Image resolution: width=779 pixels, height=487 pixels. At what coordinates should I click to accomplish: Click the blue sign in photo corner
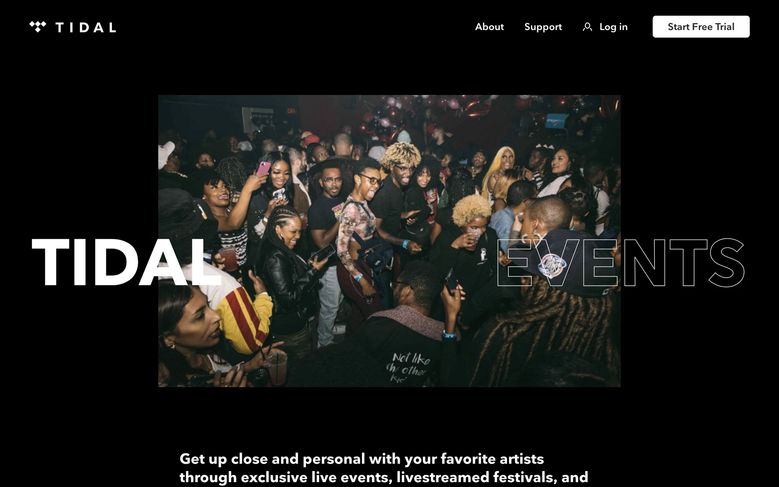coord(556,121)
